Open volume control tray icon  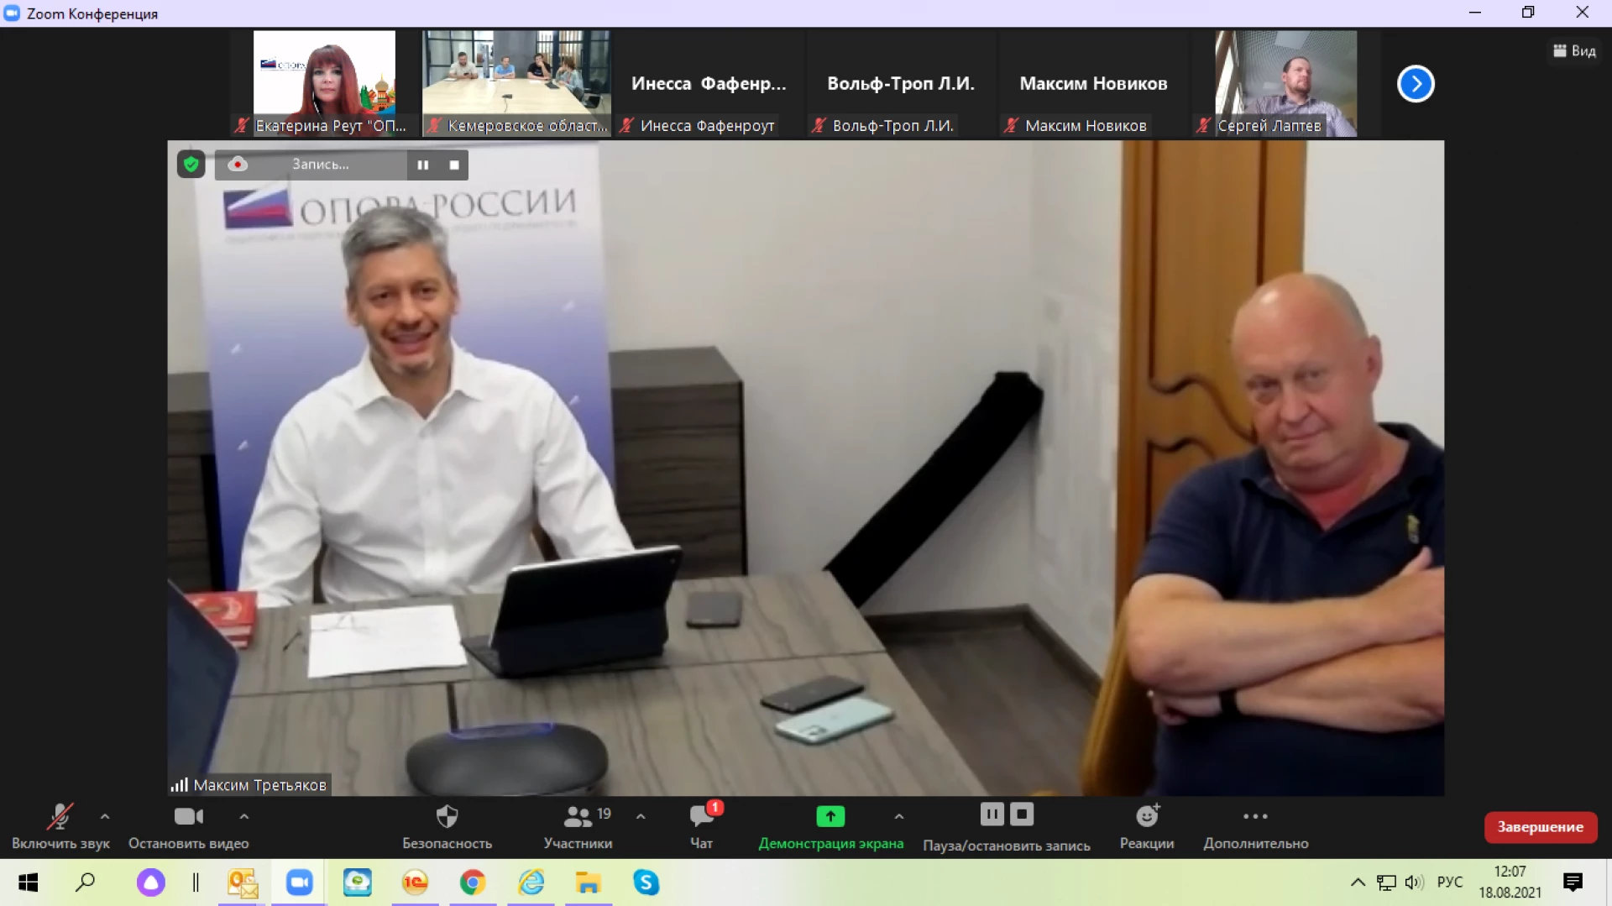coord(1415,882)
